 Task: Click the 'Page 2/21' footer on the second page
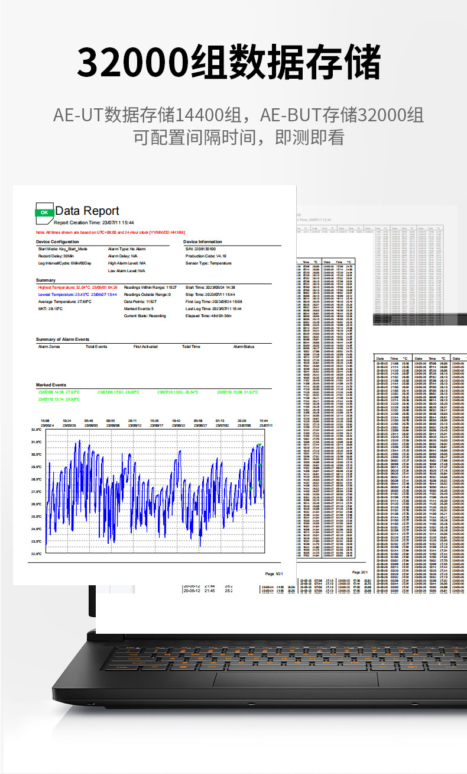(360, 572)
